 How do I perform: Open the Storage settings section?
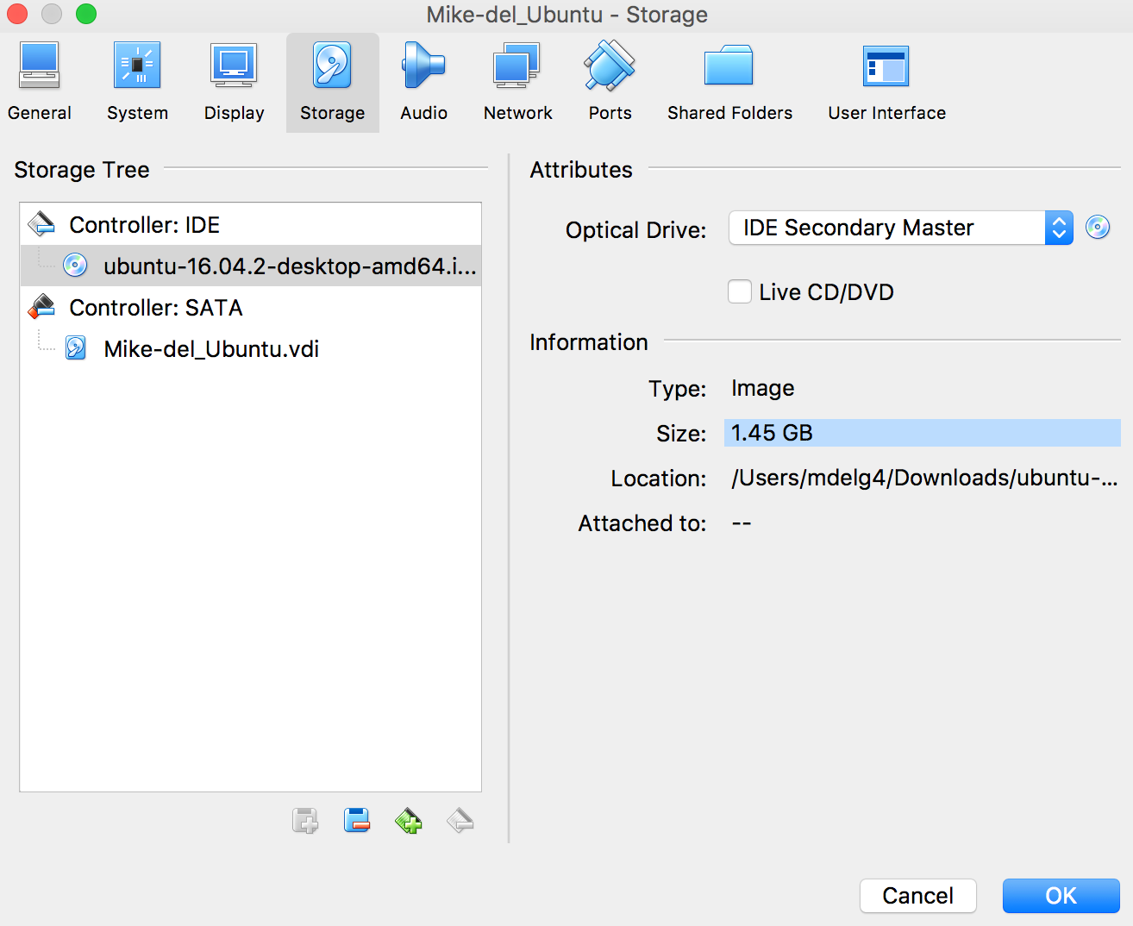coord(332,82)
